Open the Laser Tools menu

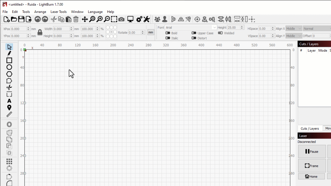click(x=58, y=12)
